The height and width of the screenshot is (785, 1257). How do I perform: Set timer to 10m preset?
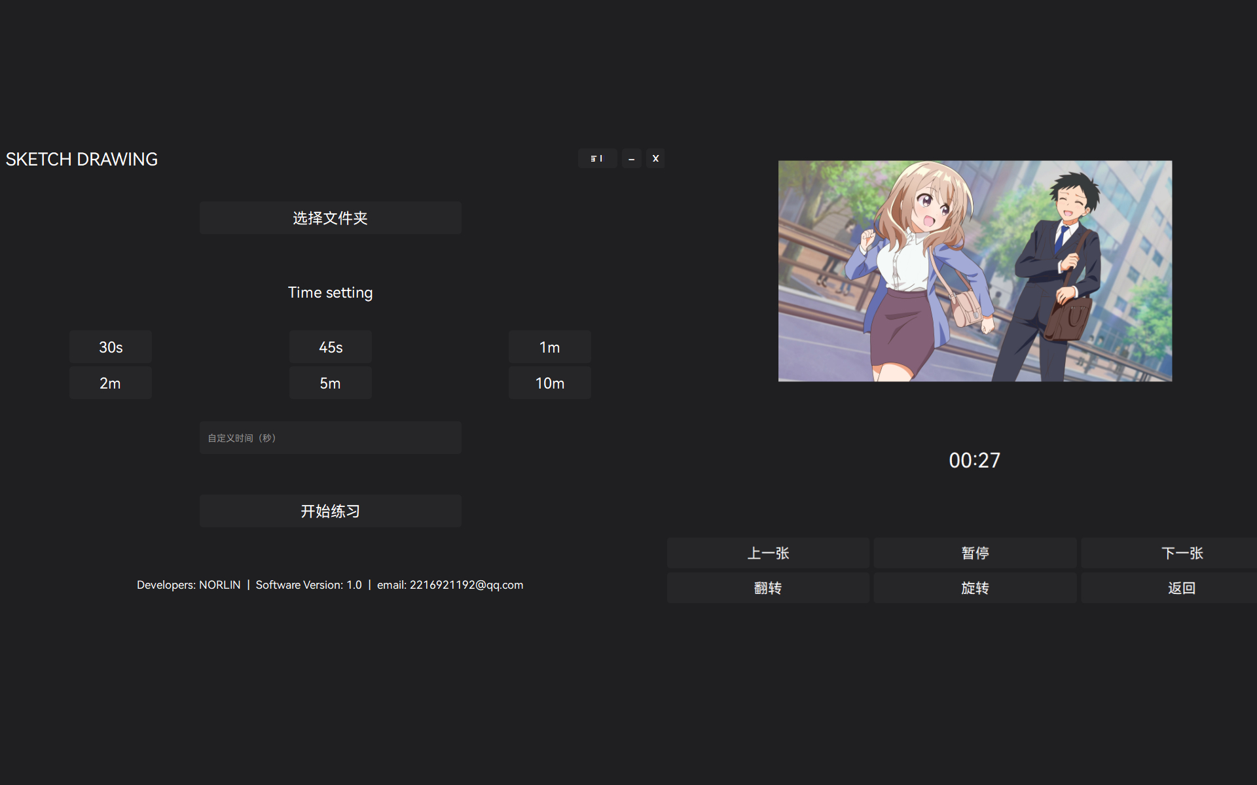click(x=550, y=383)
